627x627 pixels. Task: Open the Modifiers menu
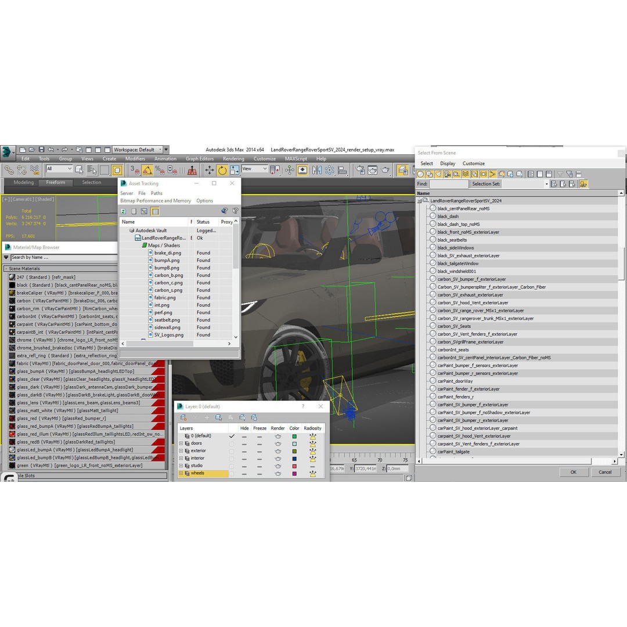coord(135,158)
